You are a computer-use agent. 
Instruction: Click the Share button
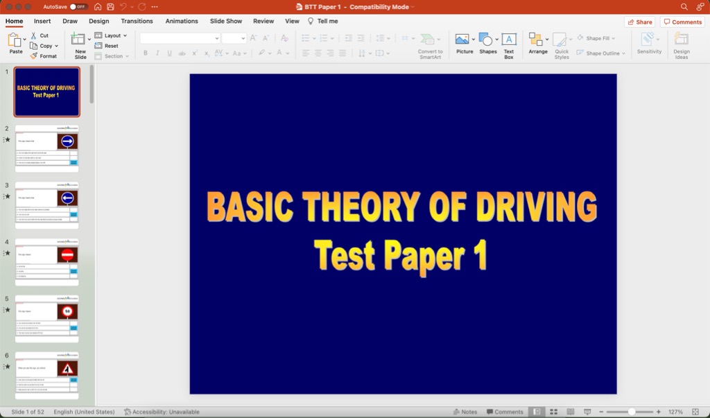(x=639, y=21)
